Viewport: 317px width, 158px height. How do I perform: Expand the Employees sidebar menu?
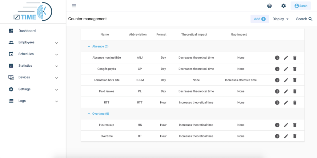pyautogui.click(x=33, y=42)
